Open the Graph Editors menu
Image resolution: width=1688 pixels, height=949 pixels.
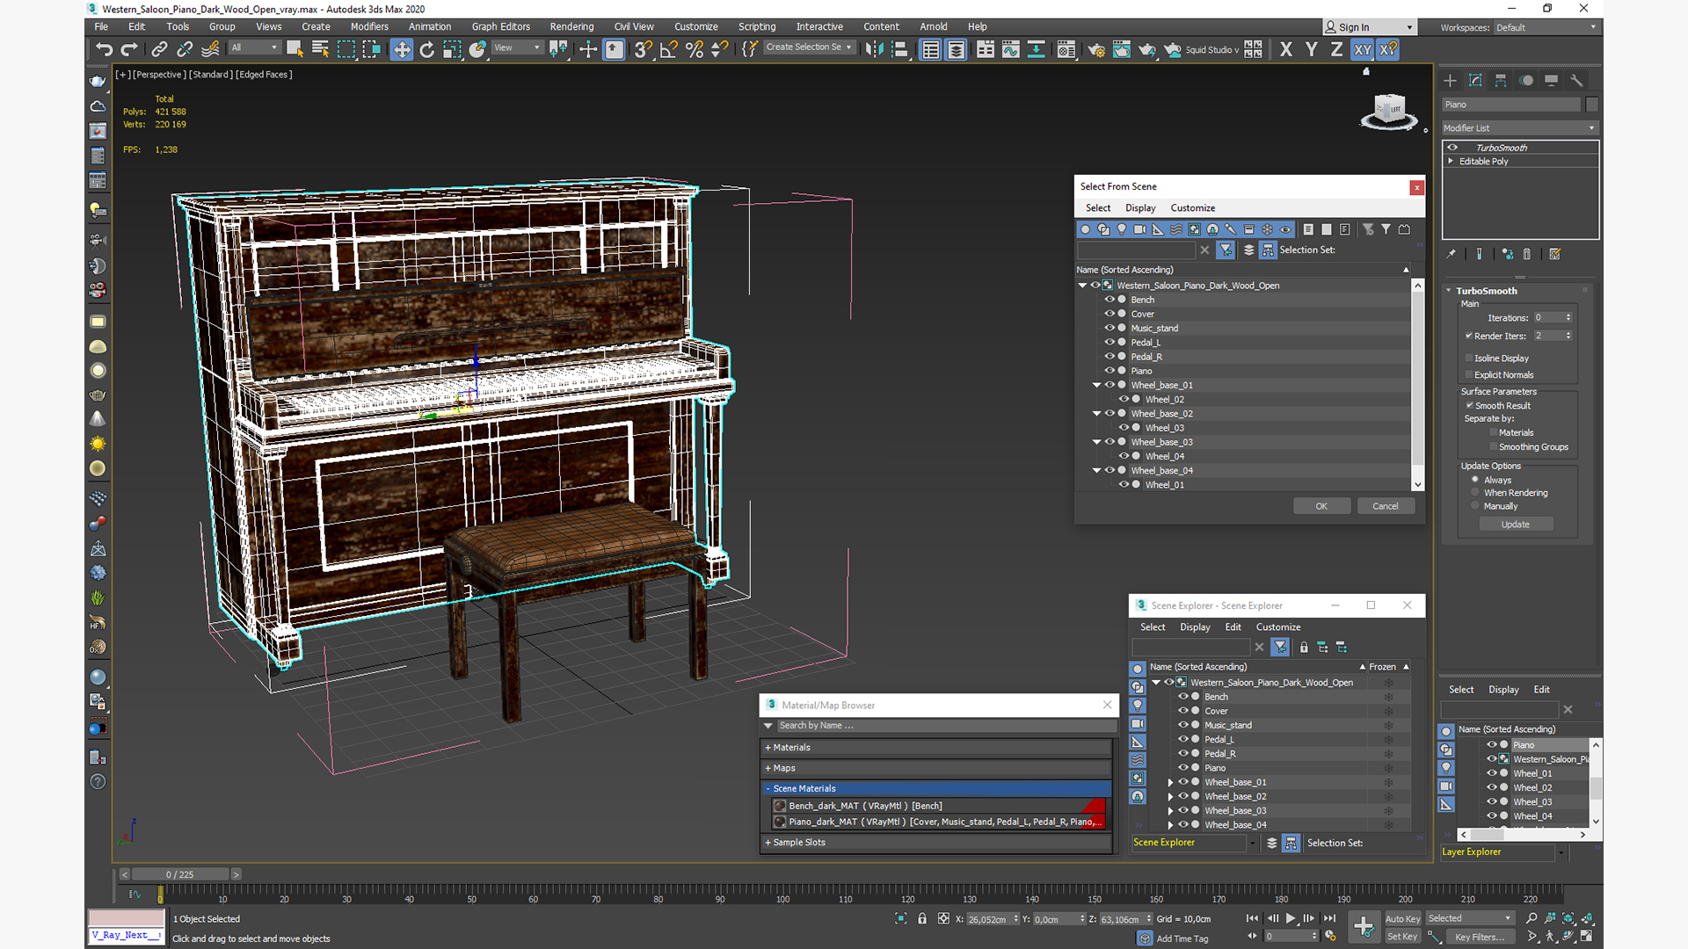point(501,26)
